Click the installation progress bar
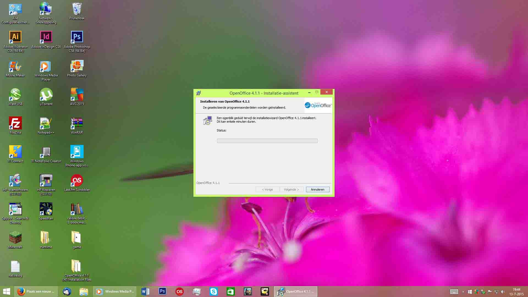528x297 pixels. tap(267, 141)
